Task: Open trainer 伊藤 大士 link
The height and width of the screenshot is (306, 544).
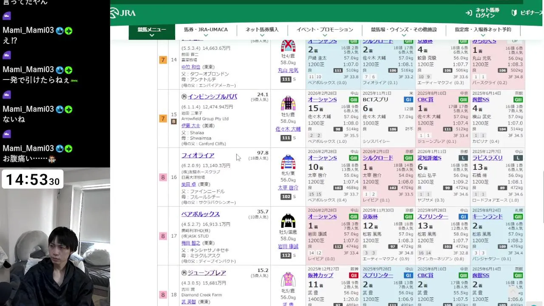Action: point(190,125)
